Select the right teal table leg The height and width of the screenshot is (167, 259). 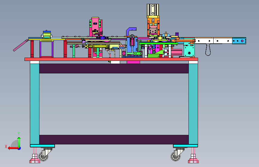point(193,104)
